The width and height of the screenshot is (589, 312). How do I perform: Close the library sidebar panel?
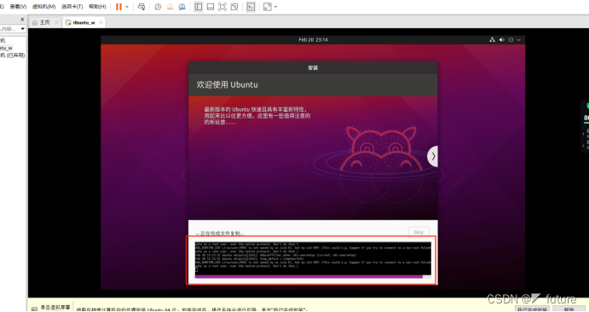22,20
